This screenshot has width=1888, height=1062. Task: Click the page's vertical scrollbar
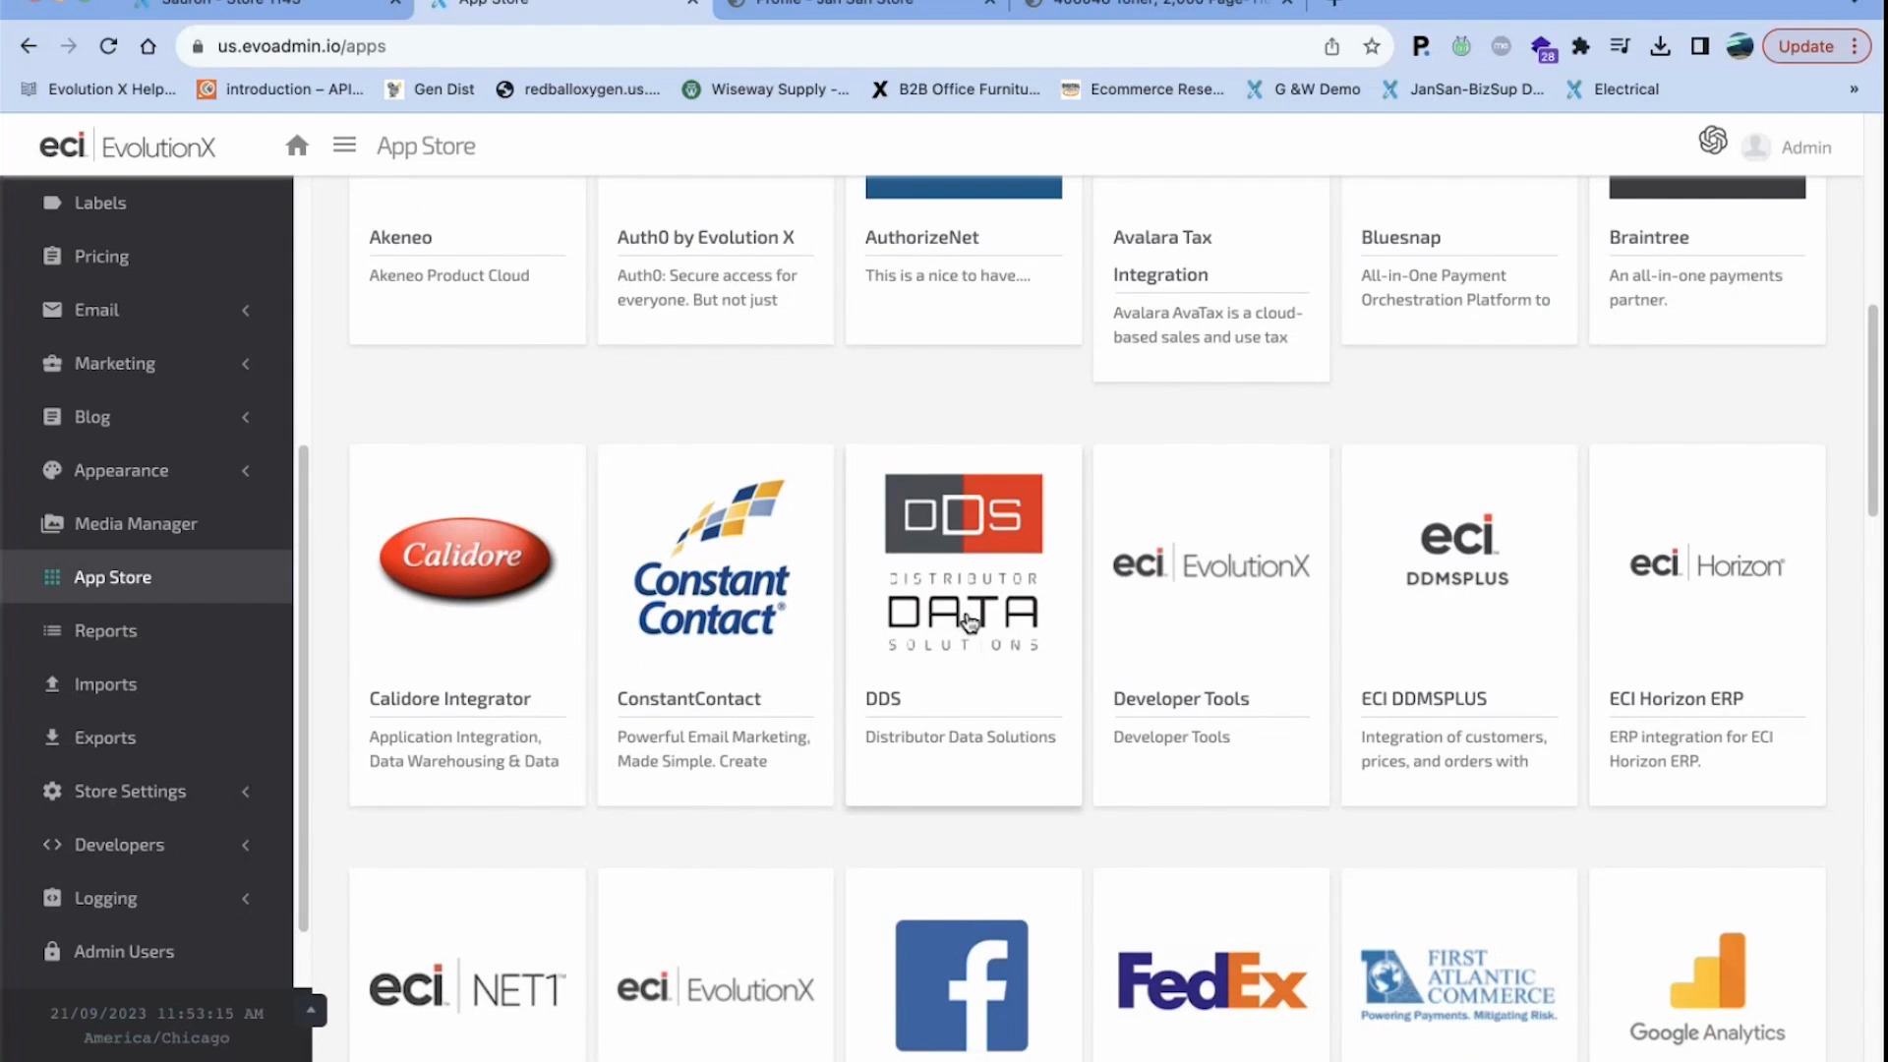click(1872, 409)
